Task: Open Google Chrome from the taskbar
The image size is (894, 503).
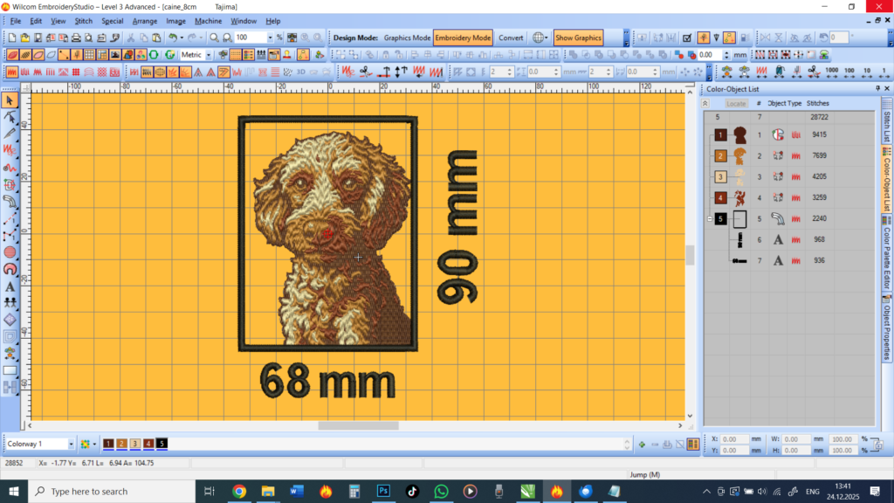Action: pos(239,491)
